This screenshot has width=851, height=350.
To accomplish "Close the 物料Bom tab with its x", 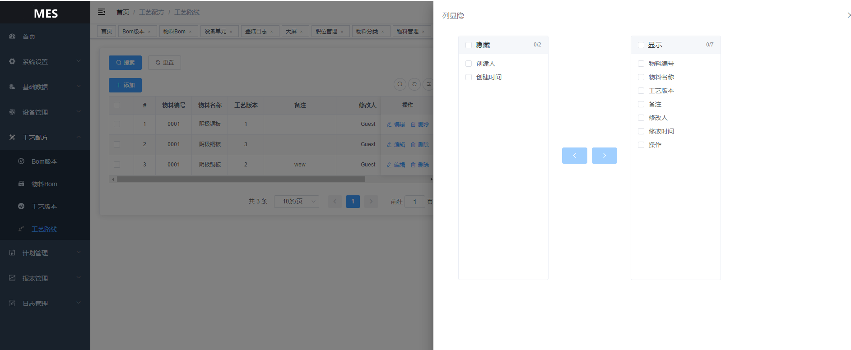I will pos(191,32).
